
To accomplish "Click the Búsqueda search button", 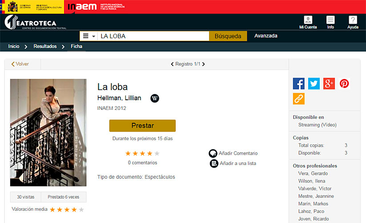I will click(228, 36).
